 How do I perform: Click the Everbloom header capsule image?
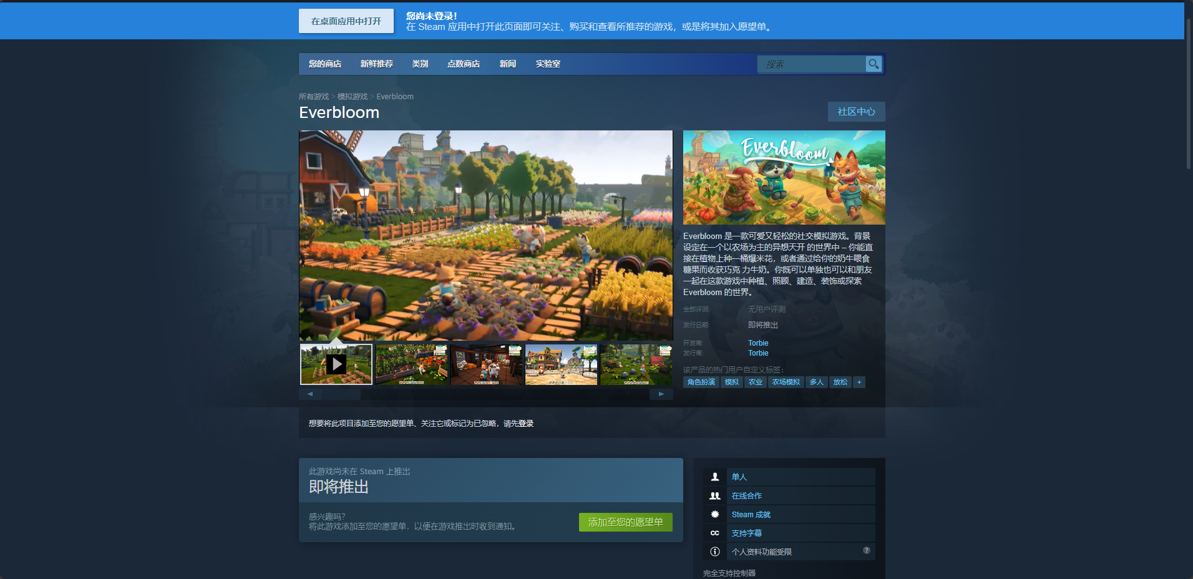point(784,177)
